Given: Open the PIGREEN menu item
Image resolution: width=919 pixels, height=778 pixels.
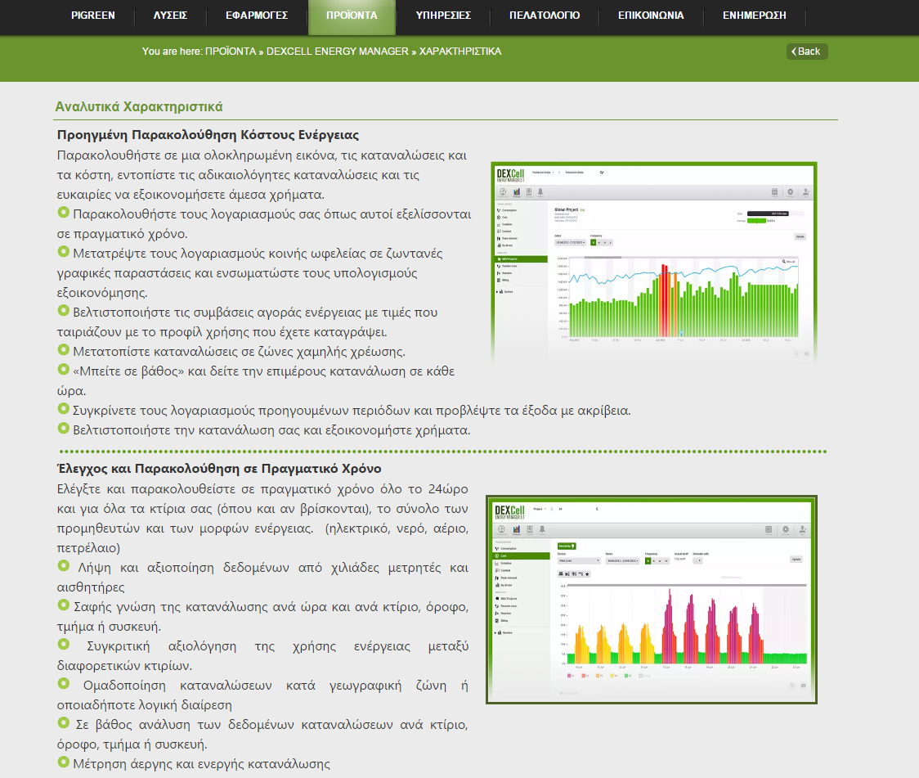Looking at the screenshot, I should pyautogui.click(x=92, y=16).
